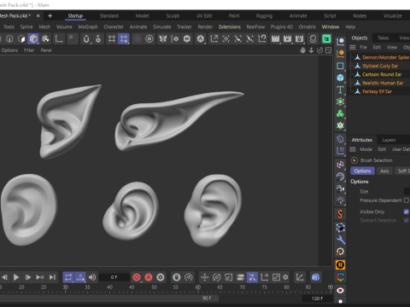This screenshot has width=410, height=307.
Task: Switch to the Layers tab
Action: [389, 140]
